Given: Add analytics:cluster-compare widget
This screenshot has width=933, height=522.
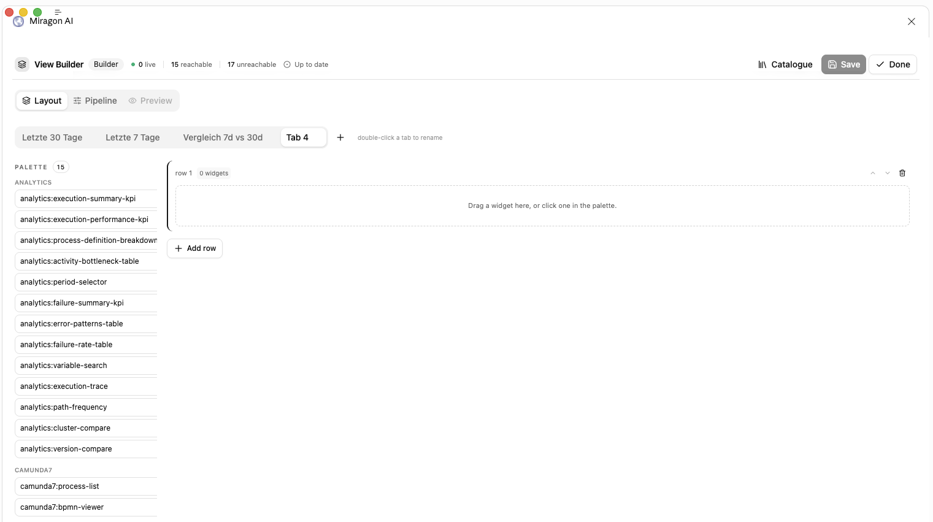Looking at the screenshot, I should pos(86,428).
